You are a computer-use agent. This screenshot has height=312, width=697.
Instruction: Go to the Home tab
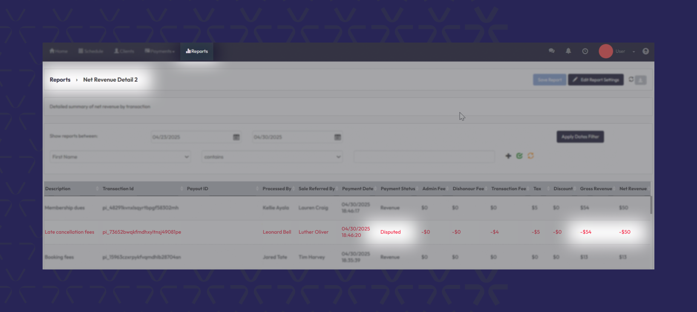pos(59,51)
